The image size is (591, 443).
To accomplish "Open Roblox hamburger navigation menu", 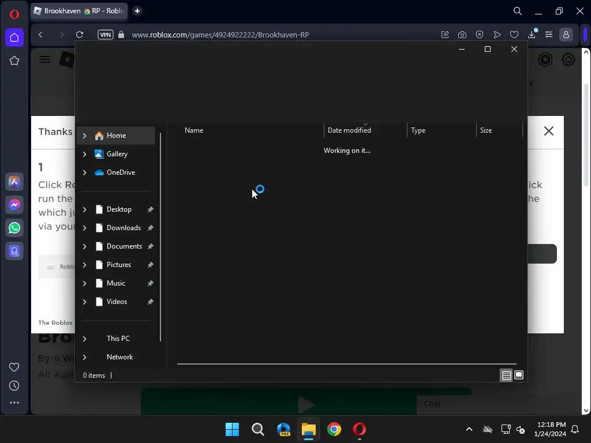I will [45, 59].
